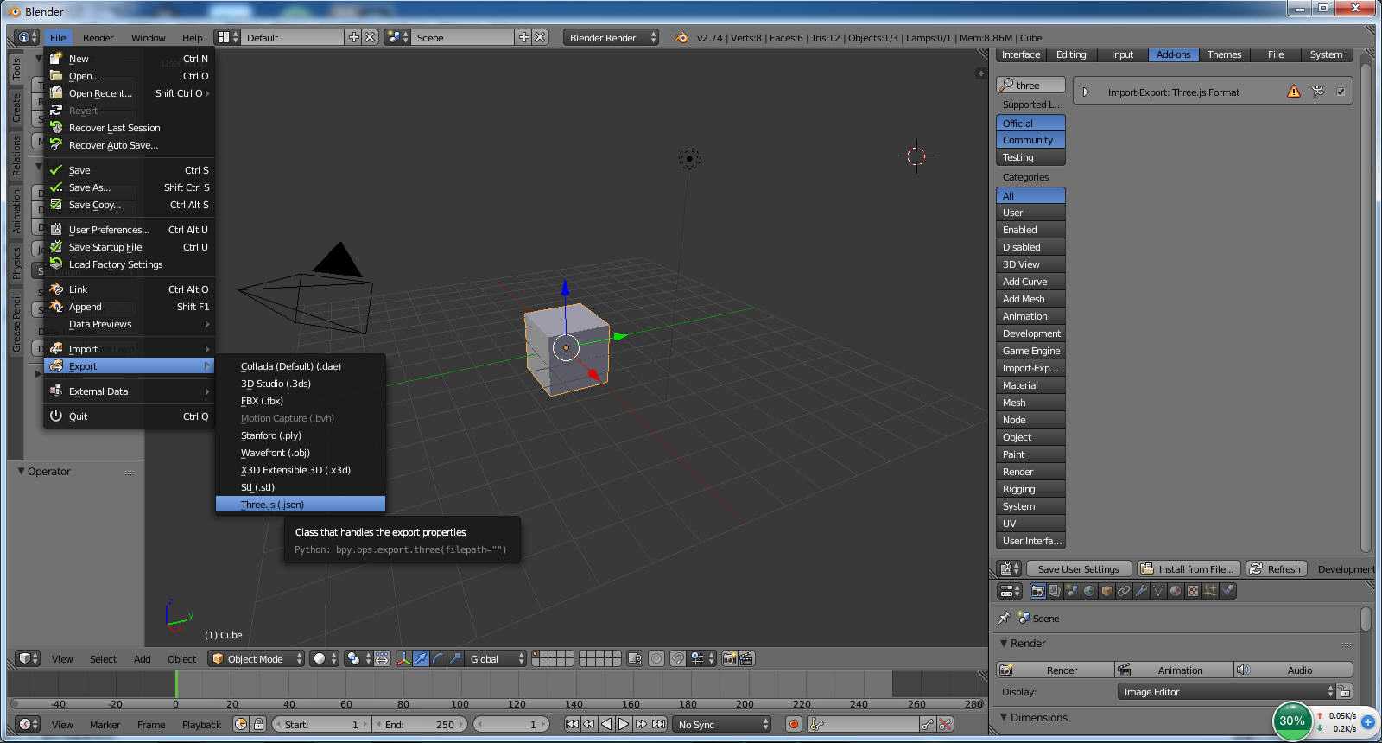
Task: Jump to the last frame on timeline
Action: [x=658, y=724]
